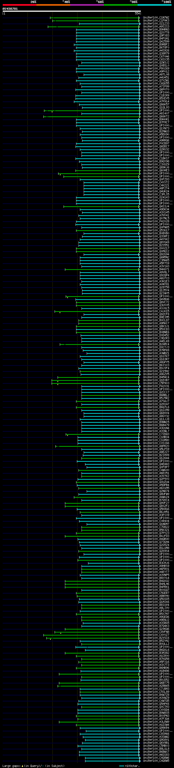This screenshot has height=768, width=174.
Task: Click the green alignment bar of UniRef100_B4M4C4
Action: pyautogui.click(x=99, y=377)
